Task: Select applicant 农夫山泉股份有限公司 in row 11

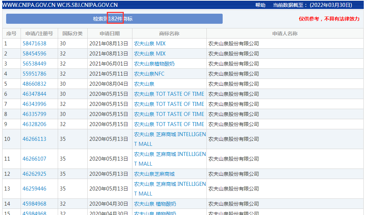Action: [x=233, y=159]
